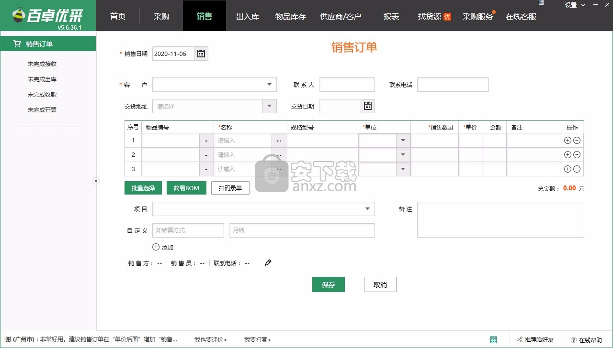
Task: Add a row using plus icon in row 1
Action: coord(568,141)
